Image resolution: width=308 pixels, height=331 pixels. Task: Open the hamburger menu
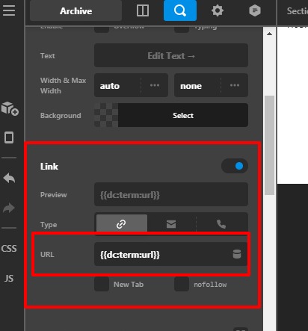9,10
